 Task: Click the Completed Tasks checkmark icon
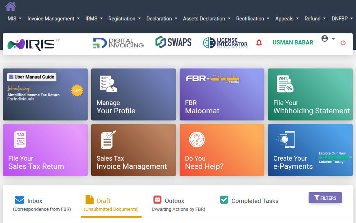click(224, 199)
